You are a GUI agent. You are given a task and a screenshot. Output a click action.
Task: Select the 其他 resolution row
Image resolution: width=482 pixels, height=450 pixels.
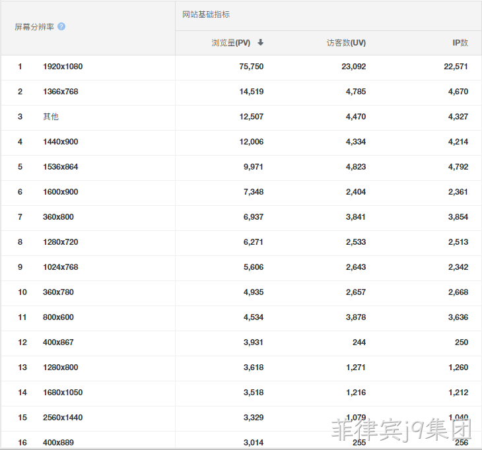[241, 117]
